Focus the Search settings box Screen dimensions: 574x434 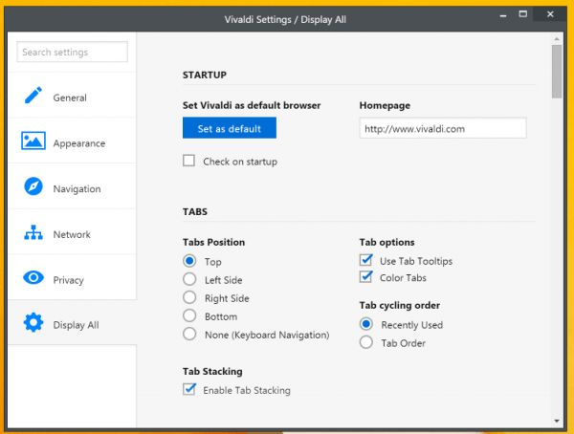72,52
